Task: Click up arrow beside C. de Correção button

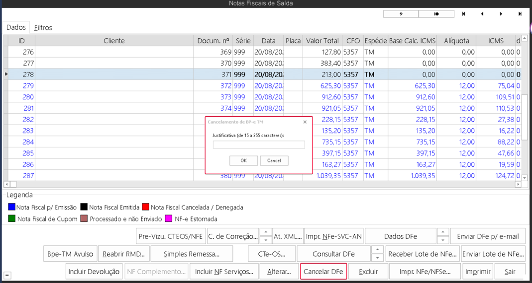Action: pos(266,232)
